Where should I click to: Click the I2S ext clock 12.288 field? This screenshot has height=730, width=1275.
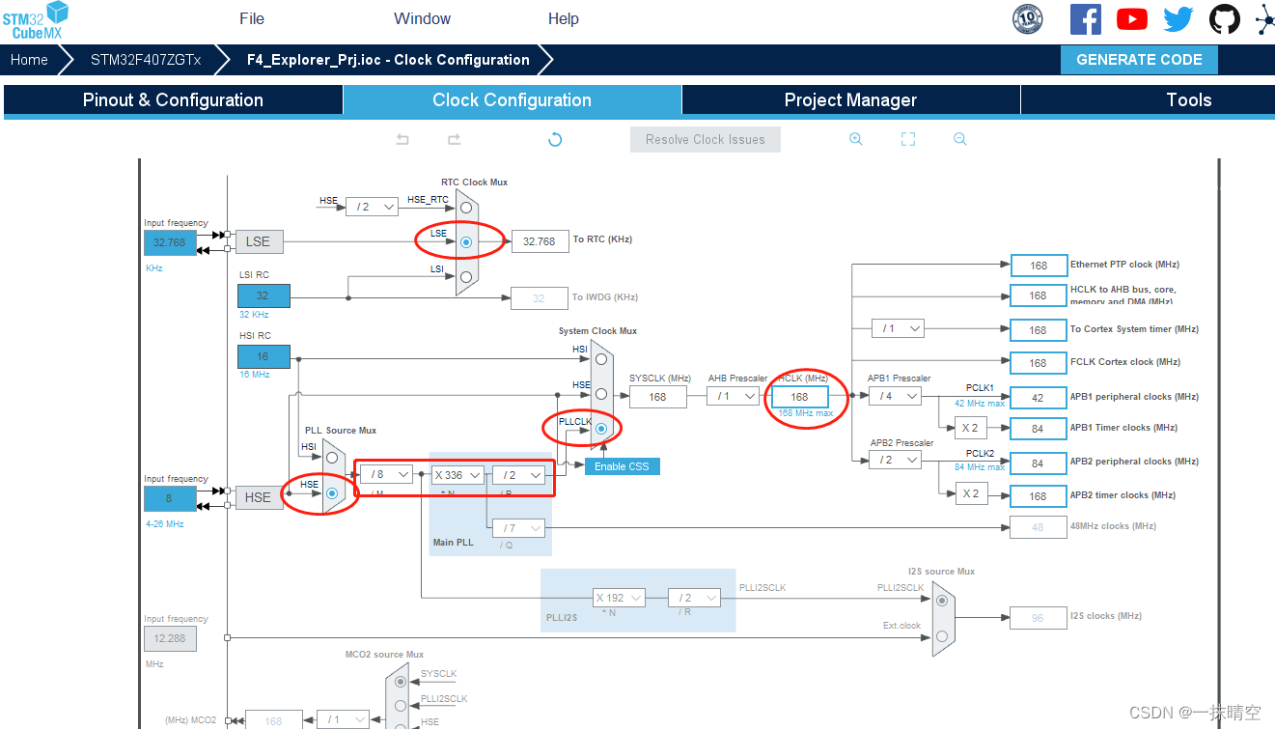170,638
